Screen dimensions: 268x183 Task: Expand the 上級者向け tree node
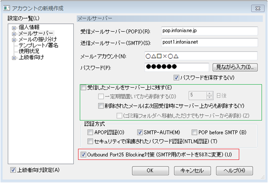click(14, 58)
